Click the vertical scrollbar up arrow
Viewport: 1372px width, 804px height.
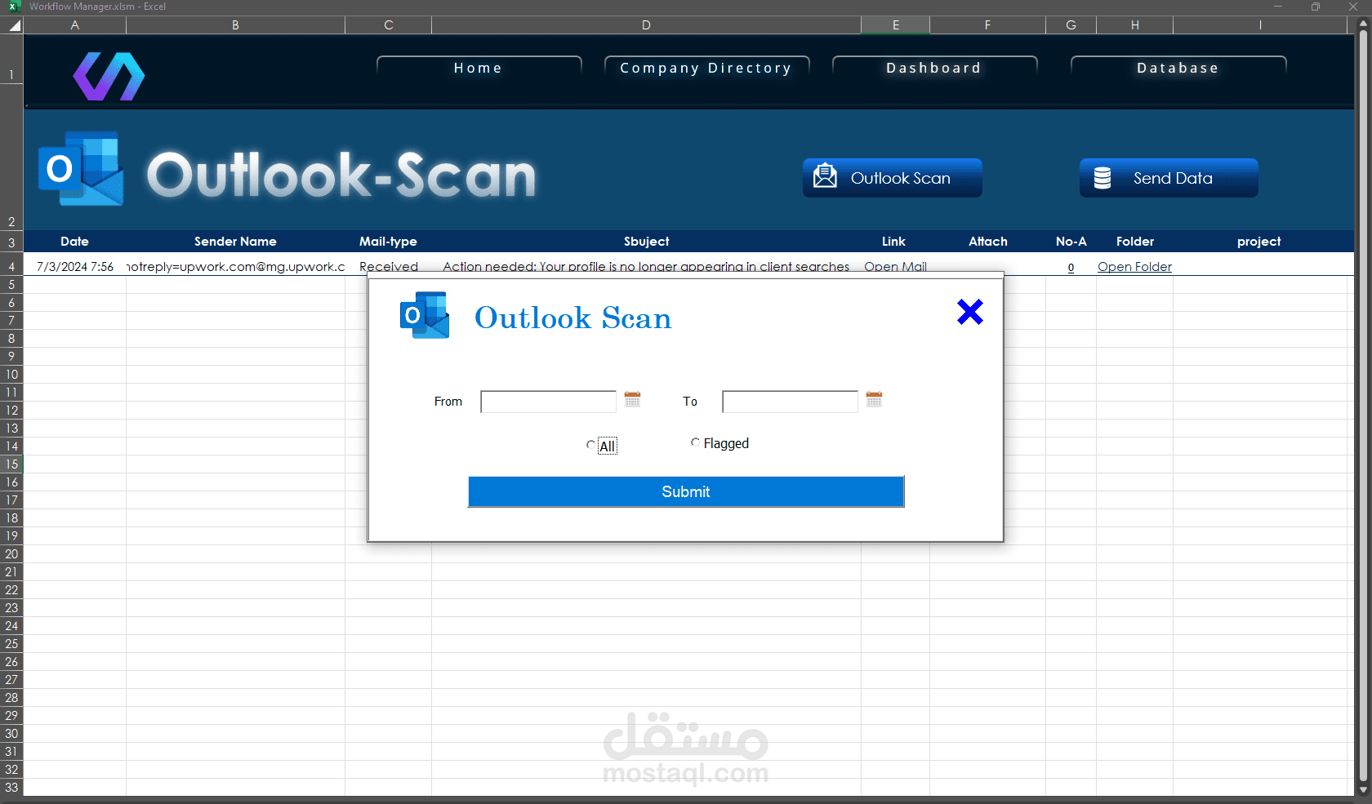pyautogui.click(x=1363, y=24)
